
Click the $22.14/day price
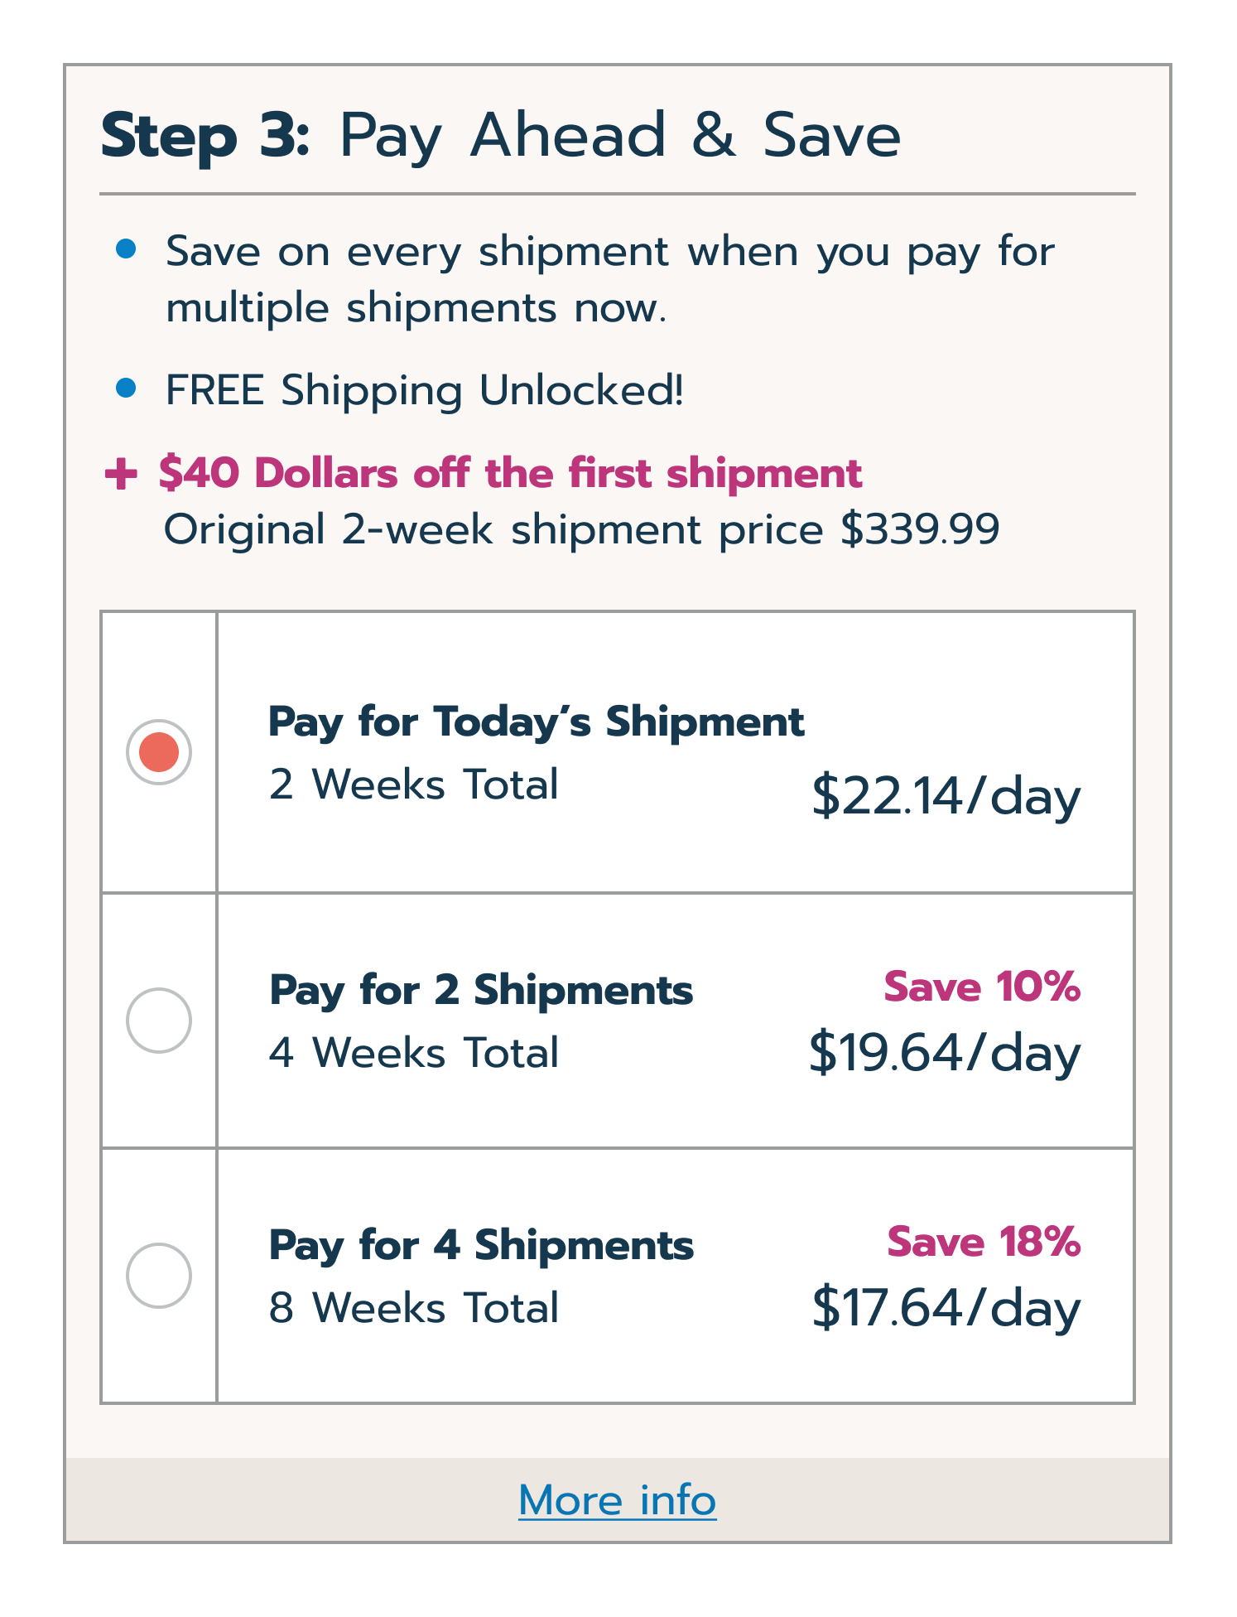coord(946,796)
